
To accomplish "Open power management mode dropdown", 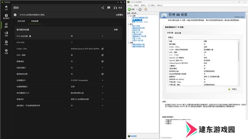I will (x=103, y=87).
